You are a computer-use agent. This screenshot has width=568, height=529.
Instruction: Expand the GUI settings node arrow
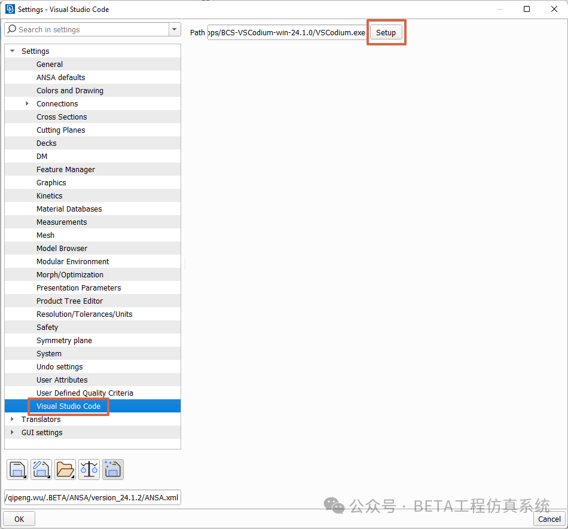pos(13,432)
